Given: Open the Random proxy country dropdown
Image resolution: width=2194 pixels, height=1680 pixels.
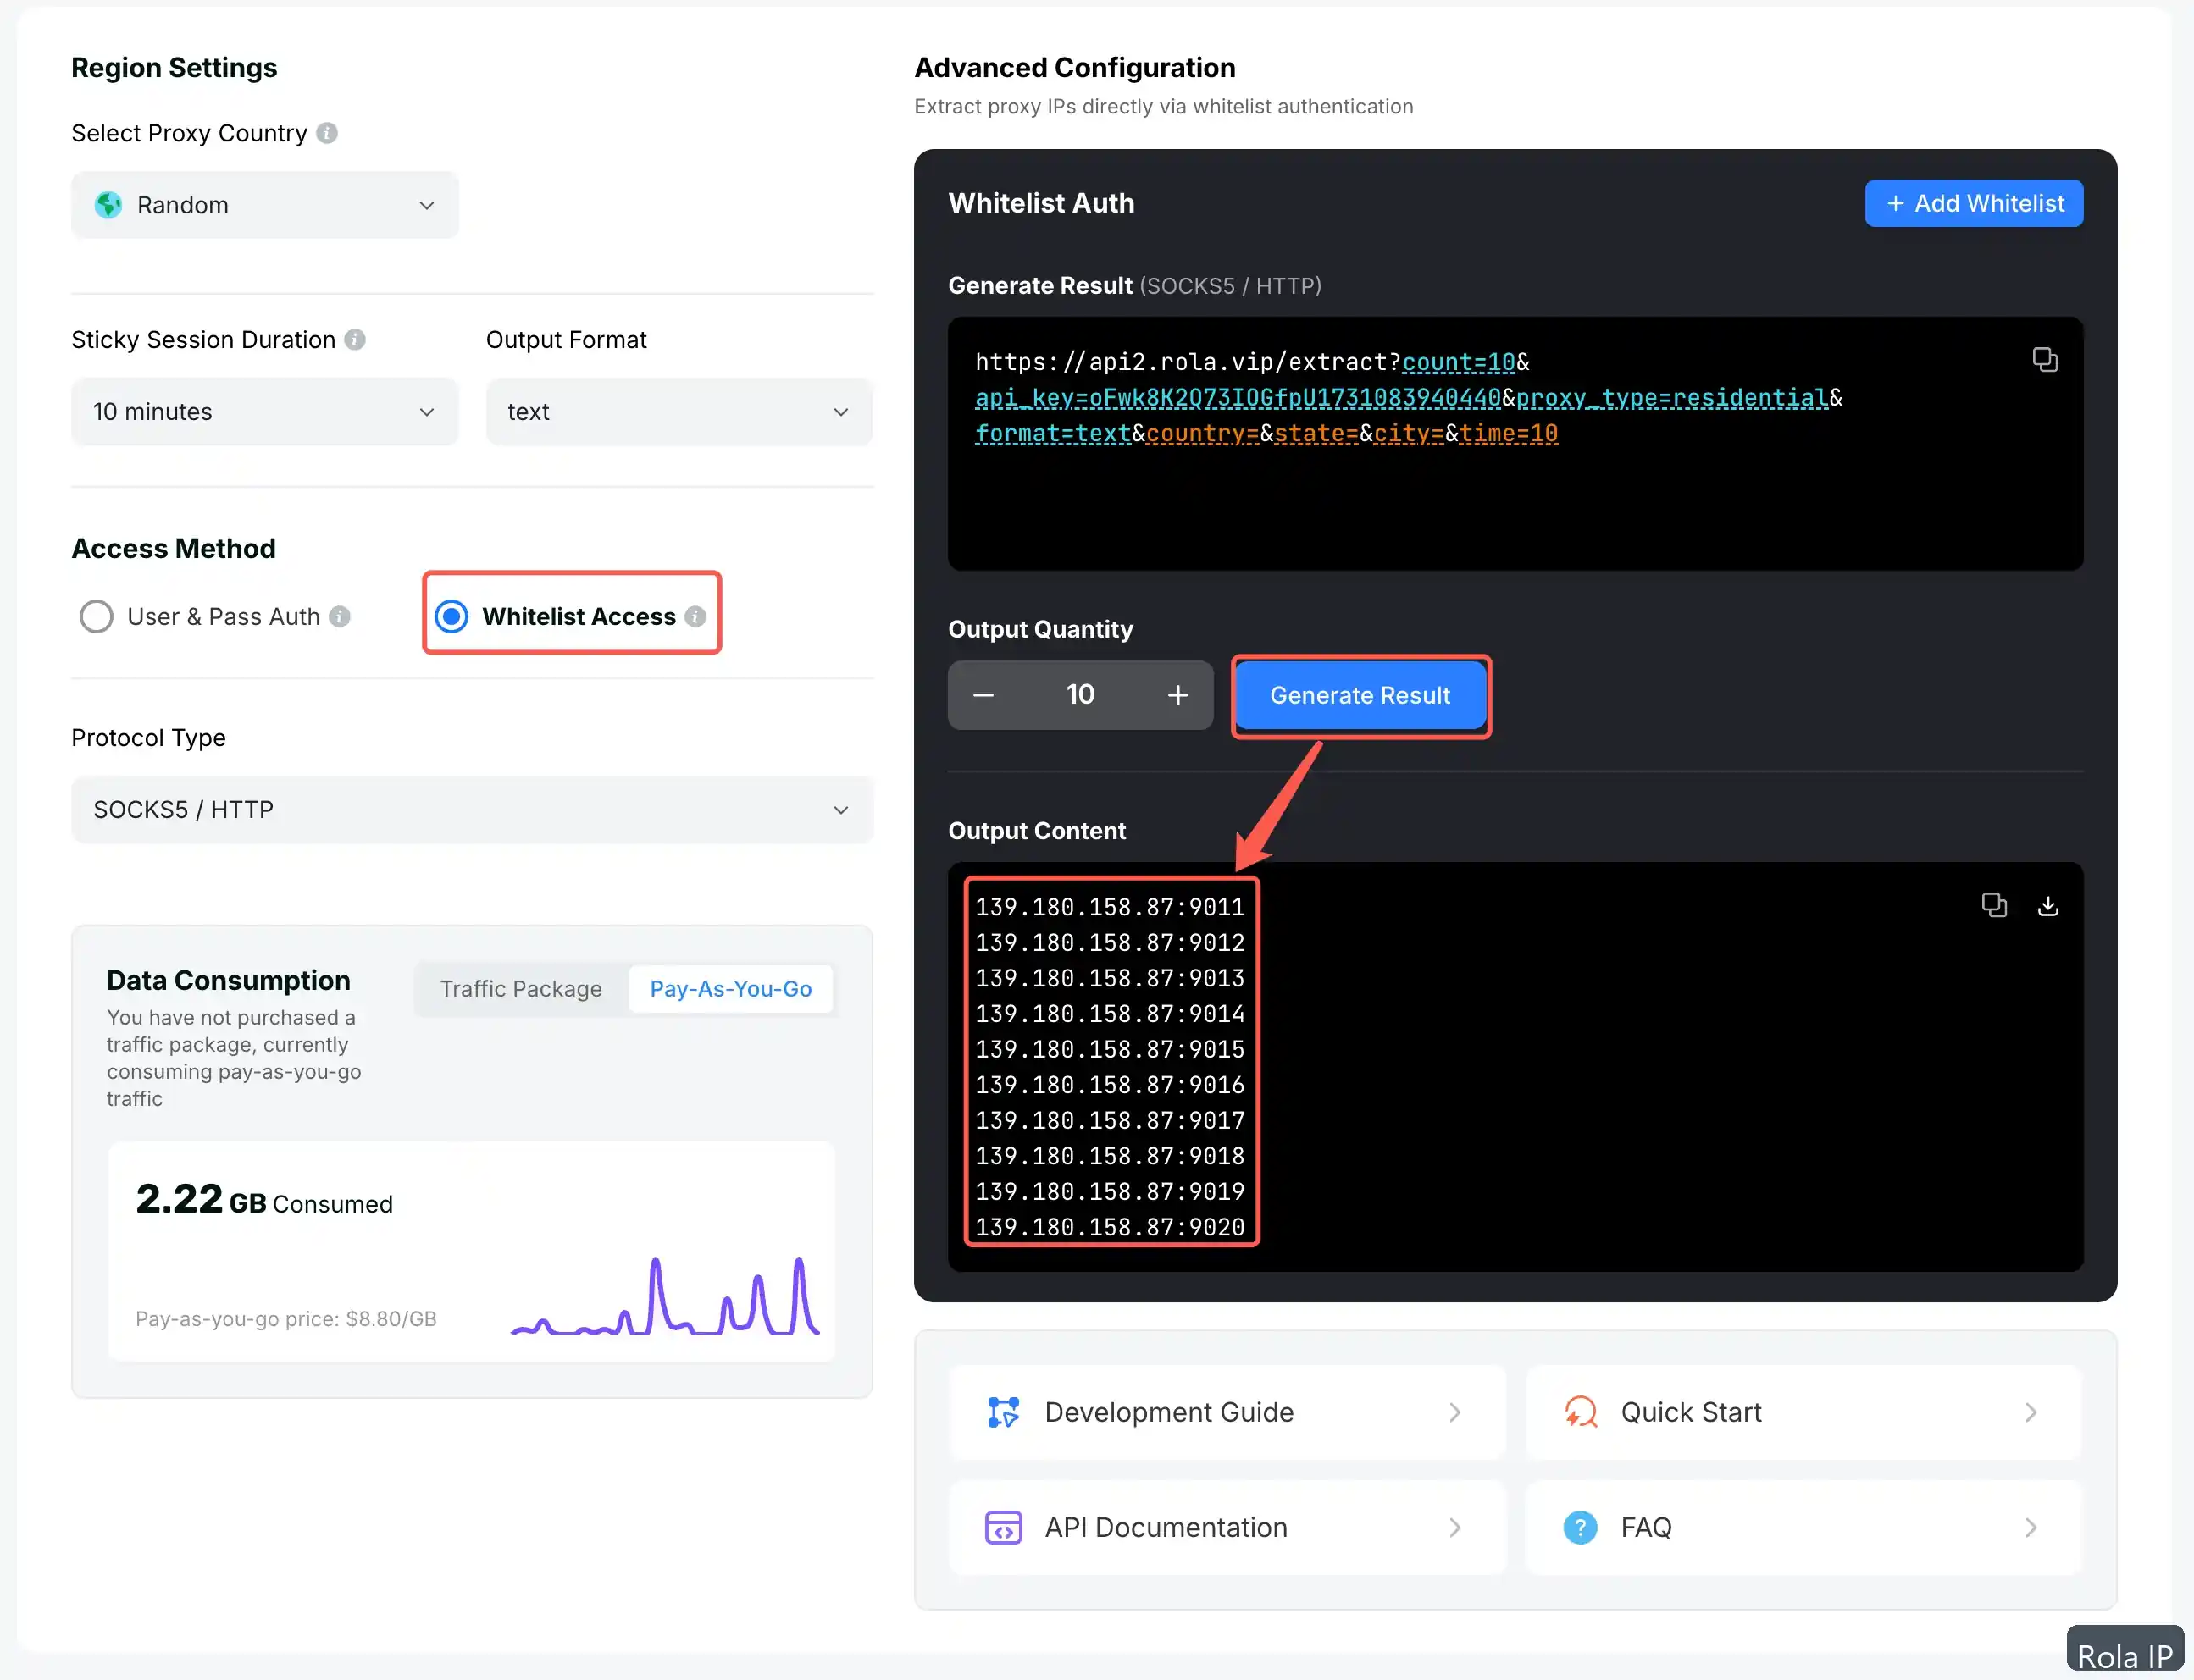Looking at the screenshot, I should coord(265,205).
